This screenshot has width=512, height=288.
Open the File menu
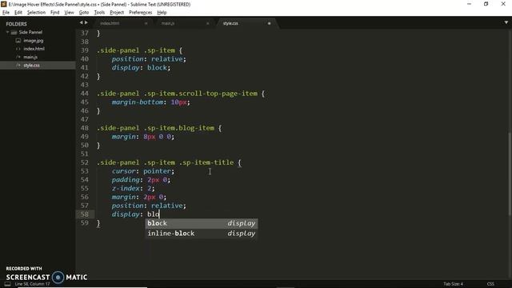6,13
